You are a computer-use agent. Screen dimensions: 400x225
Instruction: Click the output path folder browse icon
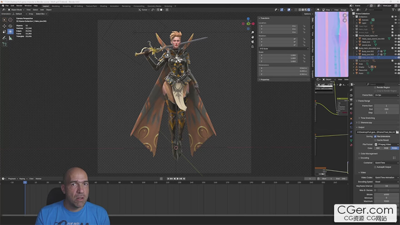[x=397, y=132]
